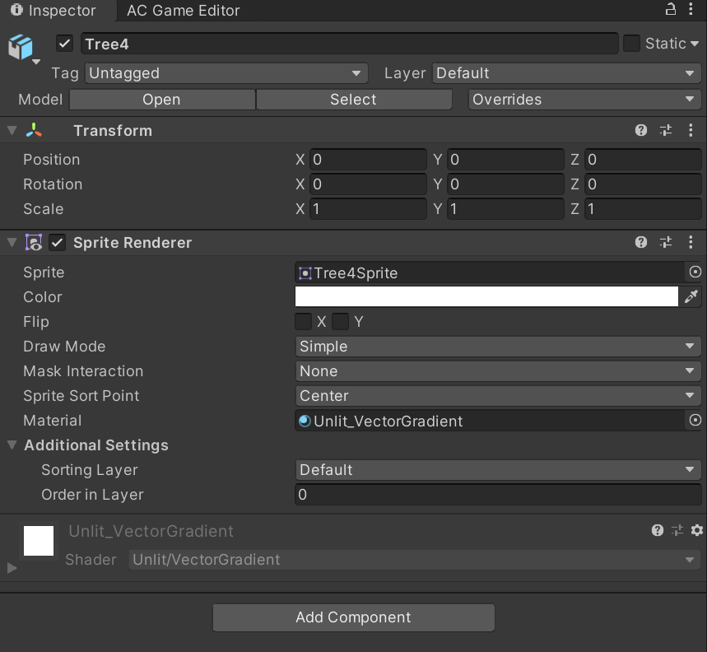Click the Order in Layer input field
707x652 pixels.
click(x=497, y=494)
